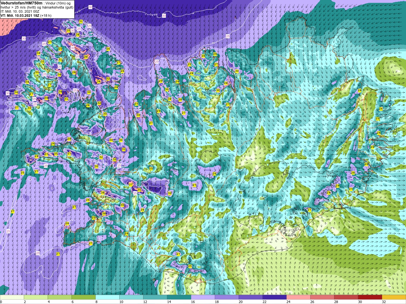Click the pale yellow 0–2 m/s legend swatch

(12, 297)
